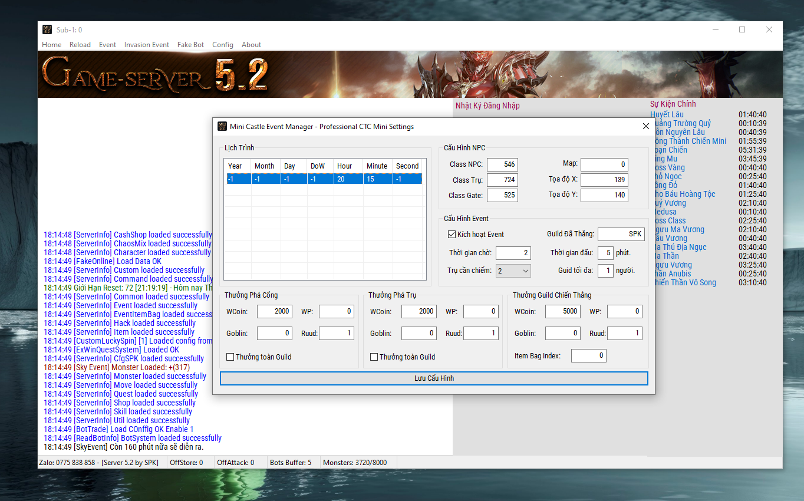This screenshot has height=501, width=804.
Task: Expand the Trụ cần chiếm dropdown
Action: coord(513,271)
